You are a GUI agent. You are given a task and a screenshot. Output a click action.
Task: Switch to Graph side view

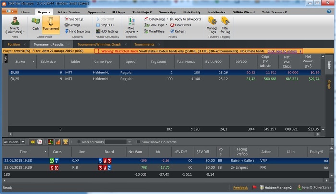pos(329,85)
